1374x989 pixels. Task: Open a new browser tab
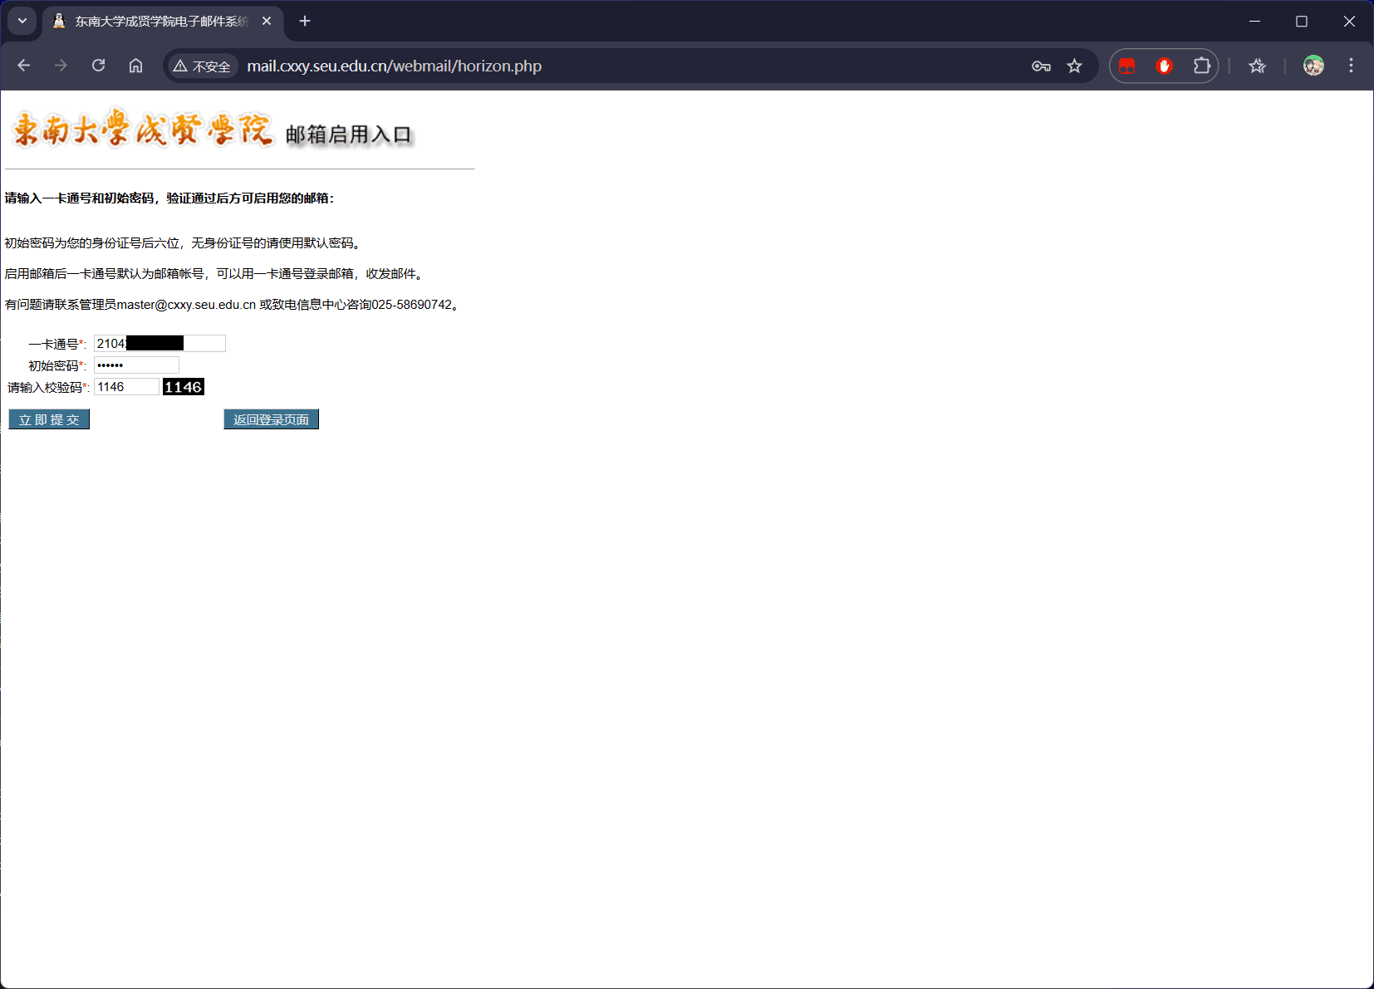tap(305, 21)
